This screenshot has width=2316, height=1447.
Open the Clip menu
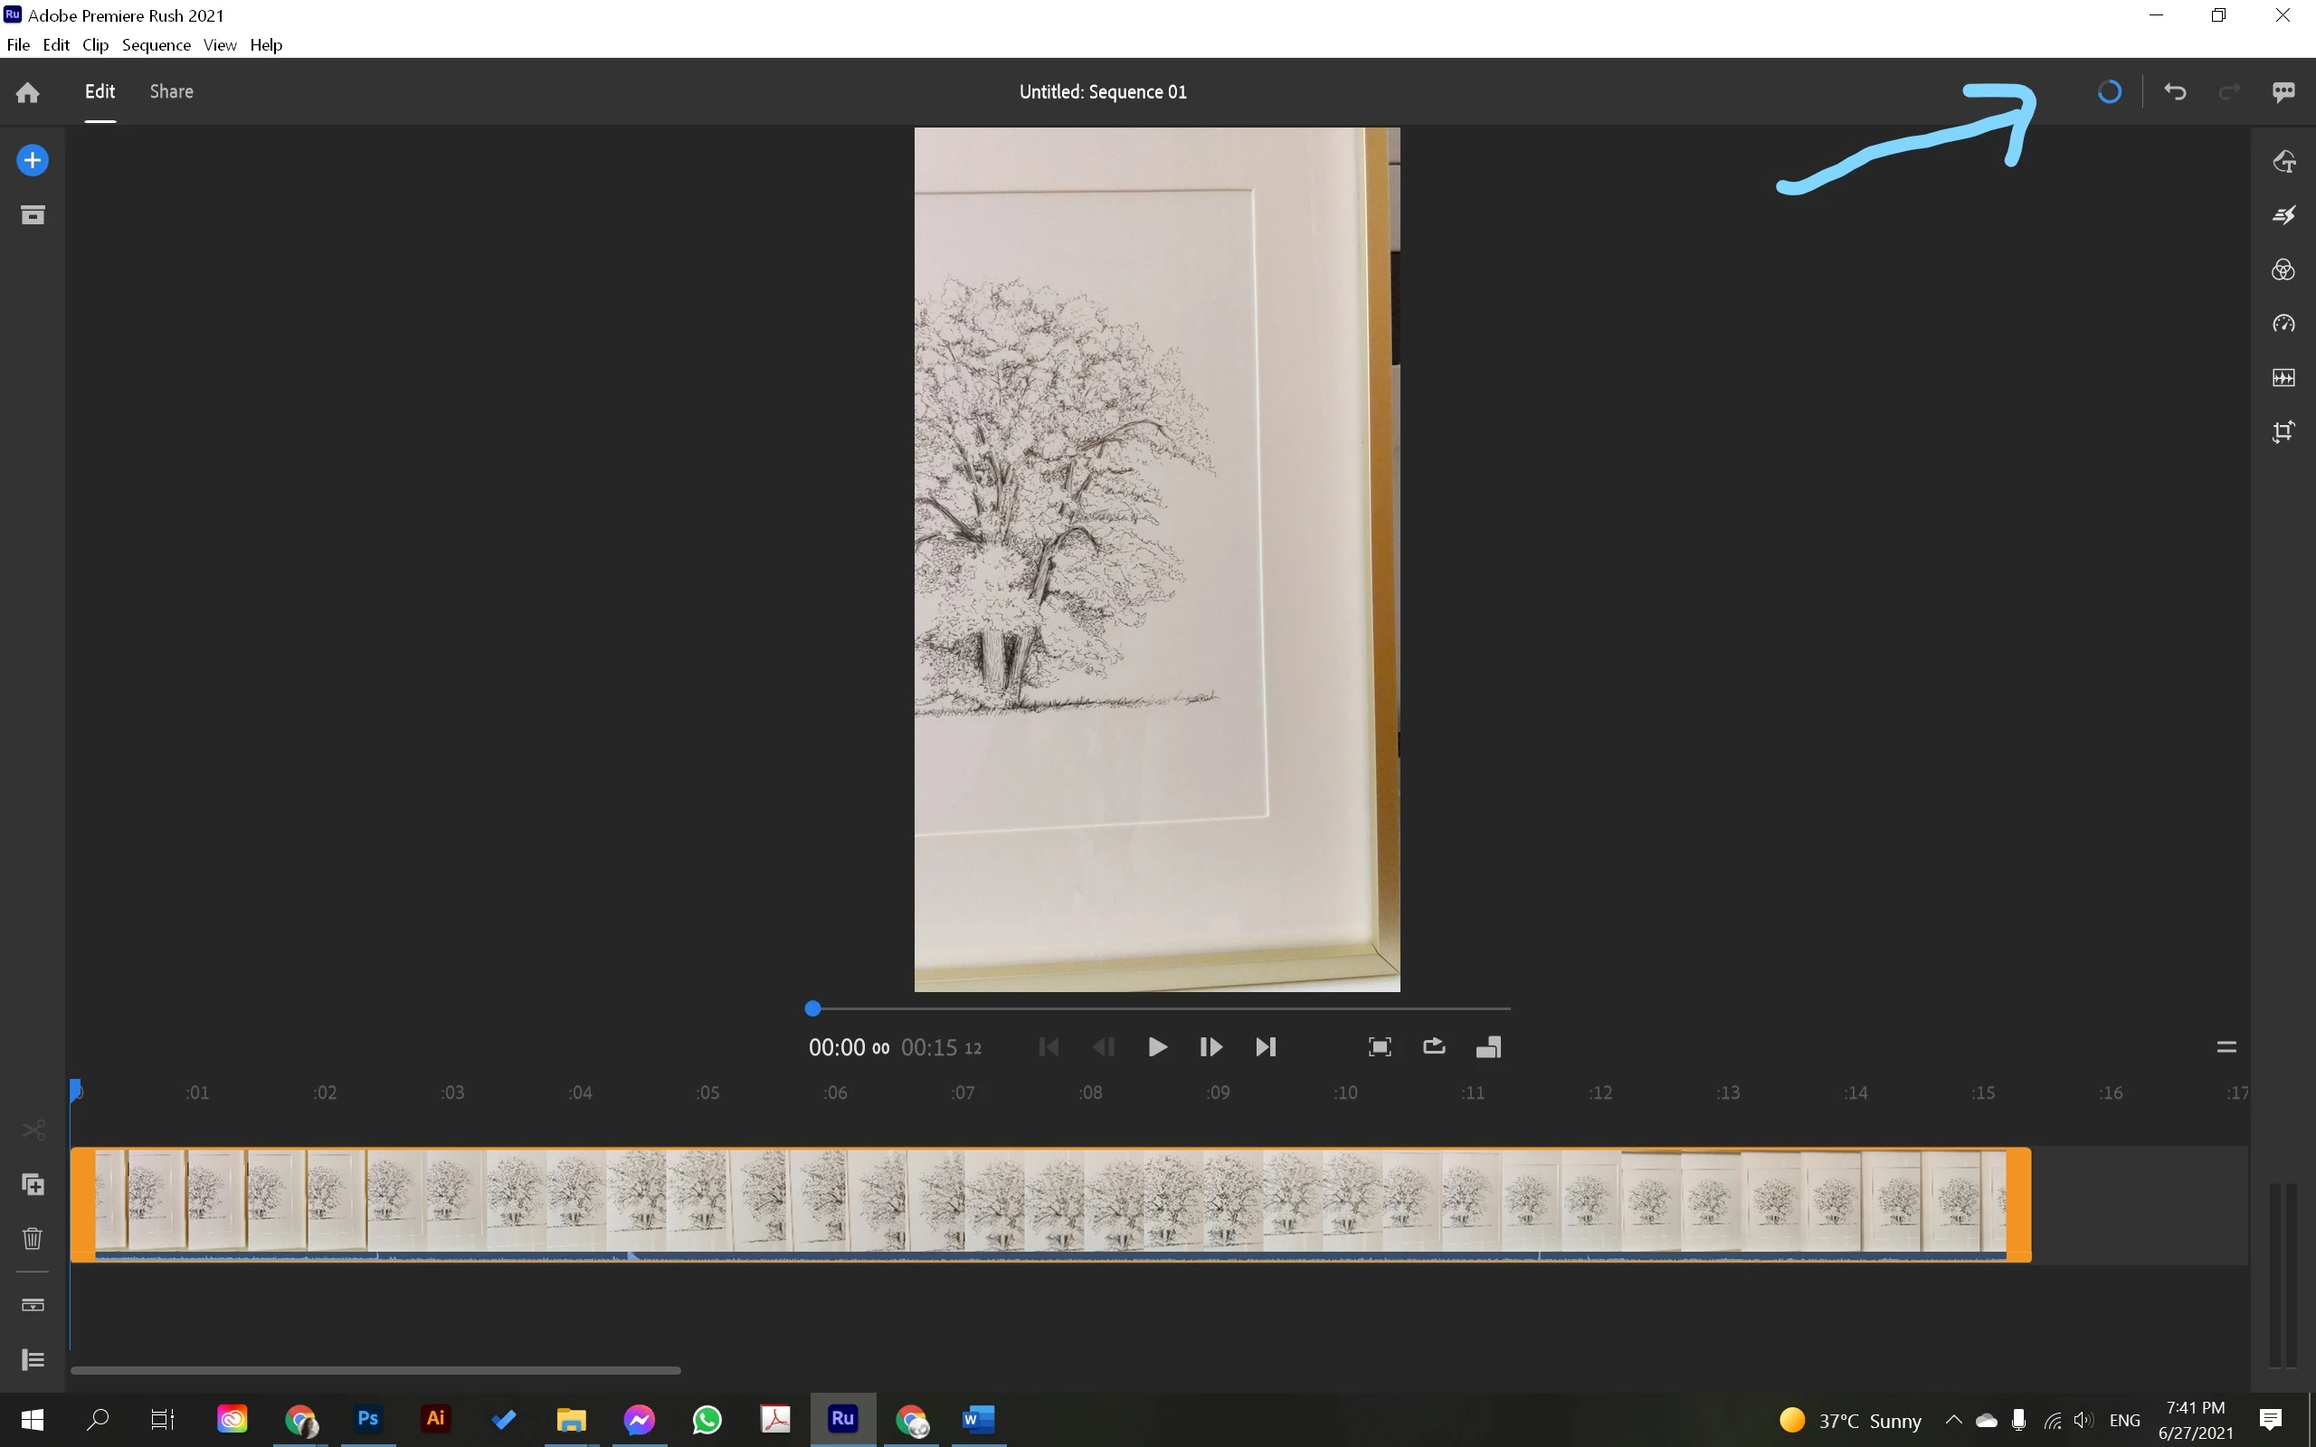coord(95,45)
